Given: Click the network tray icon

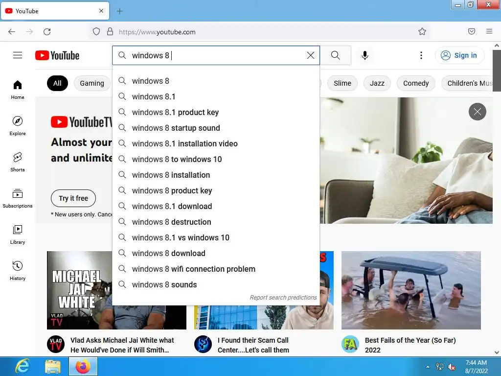Looking at the screenshot, I should click(x=440, y=367).
